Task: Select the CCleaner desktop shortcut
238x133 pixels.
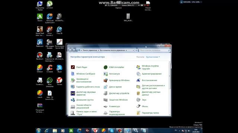Action: pos(49,69)
